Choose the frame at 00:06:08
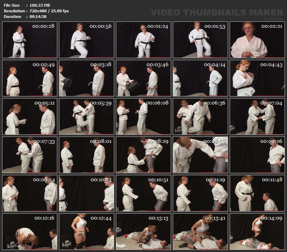 coord(143,116)
